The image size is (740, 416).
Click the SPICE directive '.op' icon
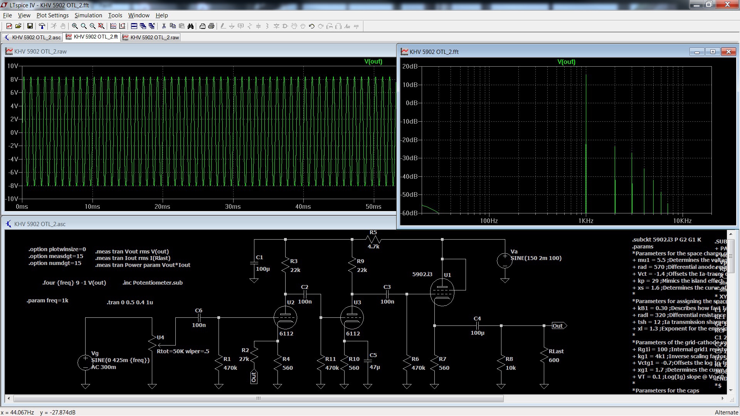(356, 26)
